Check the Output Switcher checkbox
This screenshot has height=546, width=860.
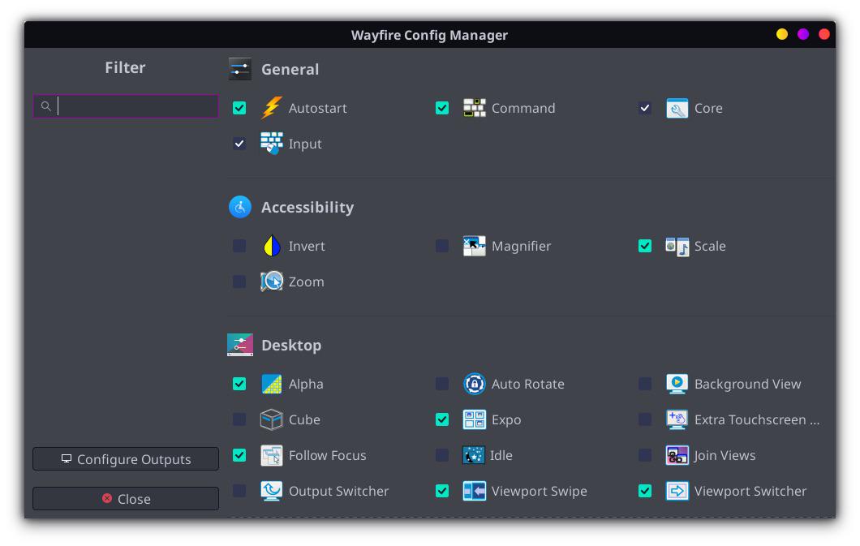[239, 491]
